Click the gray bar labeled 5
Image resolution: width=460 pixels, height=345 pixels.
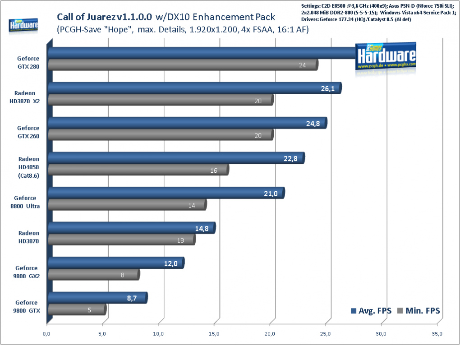pos(77,309)
